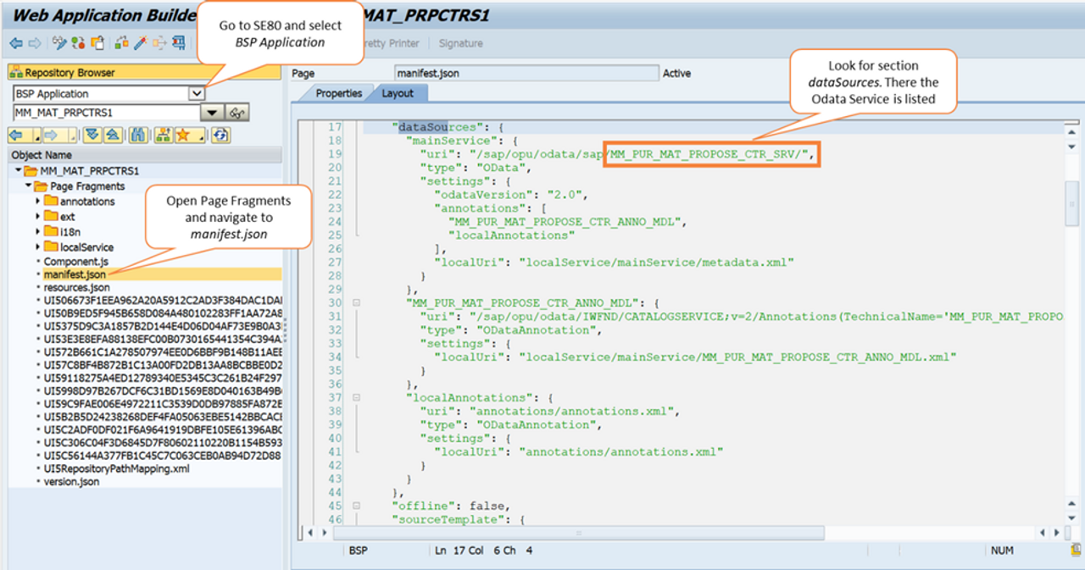The height and width of the screenshot is (570, 1085).
Task: Click the status bar icon right of NUM
Action: [1076, 551]
